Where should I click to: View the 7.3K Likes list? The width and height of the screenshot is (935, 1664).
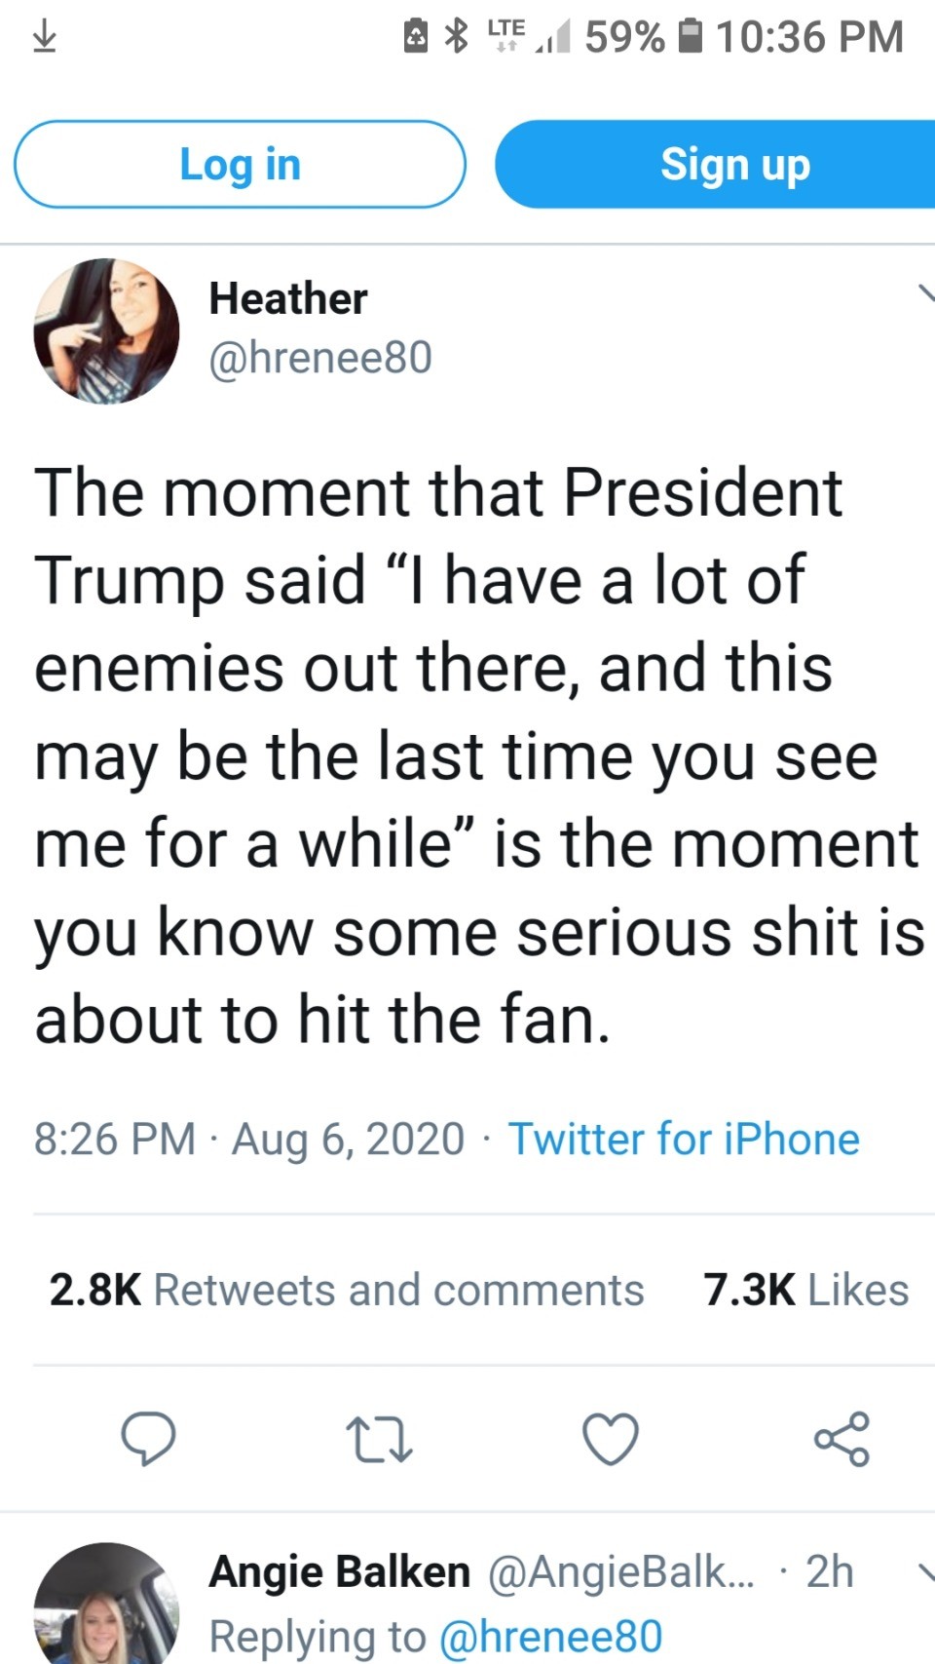point(805,1290)
